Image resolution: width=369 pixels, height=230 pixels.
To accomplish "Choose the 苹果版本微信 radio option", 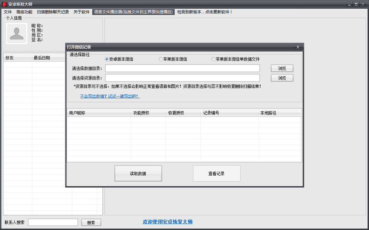I will pyautogui.click(x=161, y=59).
